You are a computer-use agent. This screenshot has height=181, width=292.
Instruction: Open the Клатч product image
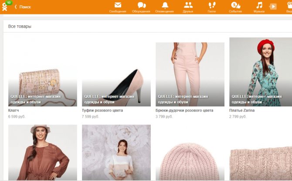point(43,72)
